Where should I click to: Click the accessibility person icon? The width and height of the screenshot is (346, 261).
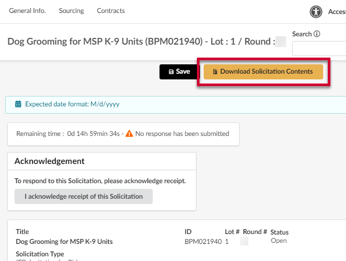point(316,12)
